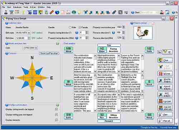The width and height of the screenshot is (179, 130).
Task: Toggle Display visiting month star legend checkbox
Action: (56, 109)
